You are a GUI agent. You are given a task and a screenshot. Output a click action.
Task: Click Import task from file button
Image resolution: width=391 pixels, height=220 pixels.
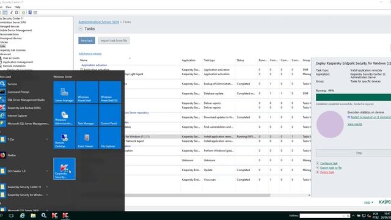coord(114,40)
